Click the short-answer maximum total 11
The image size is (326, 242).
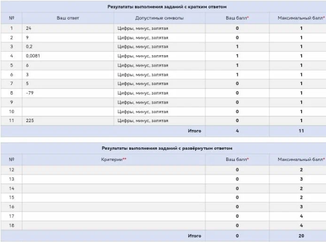pyautogui.click(x=301, y=131)
